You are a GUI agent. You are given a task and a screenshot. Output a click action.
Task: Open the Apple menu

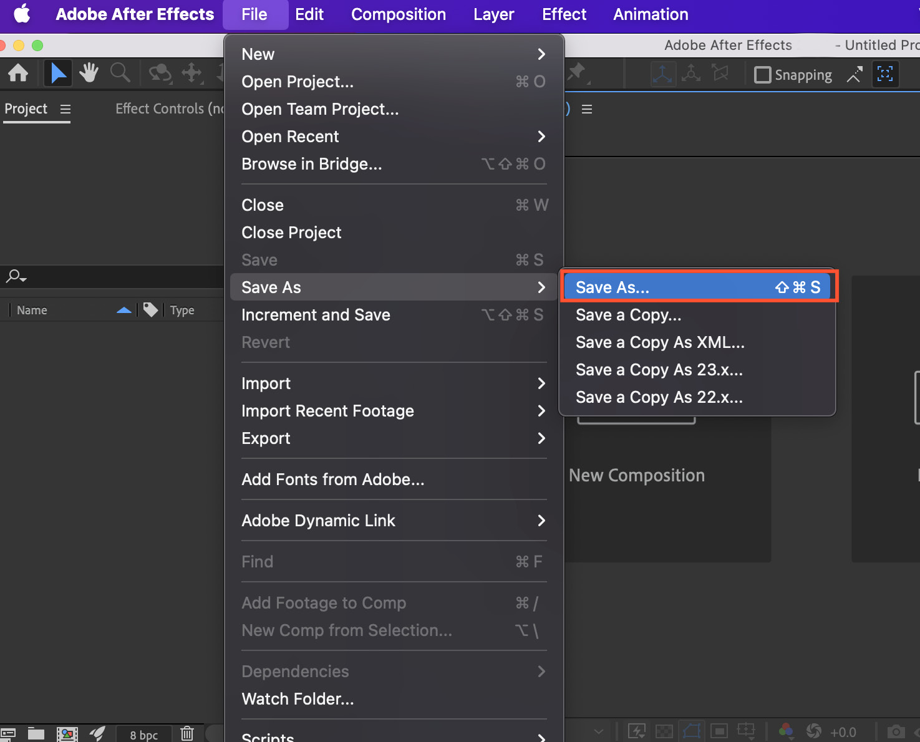(x=22, y=14)
